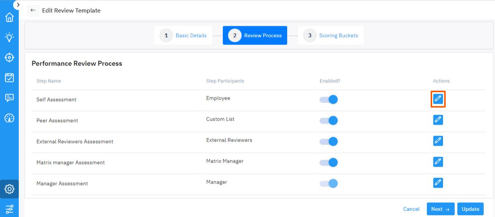495x217 pixels.
Task: Open the Peer Assessment edit pencil
Action: point(438,120)
